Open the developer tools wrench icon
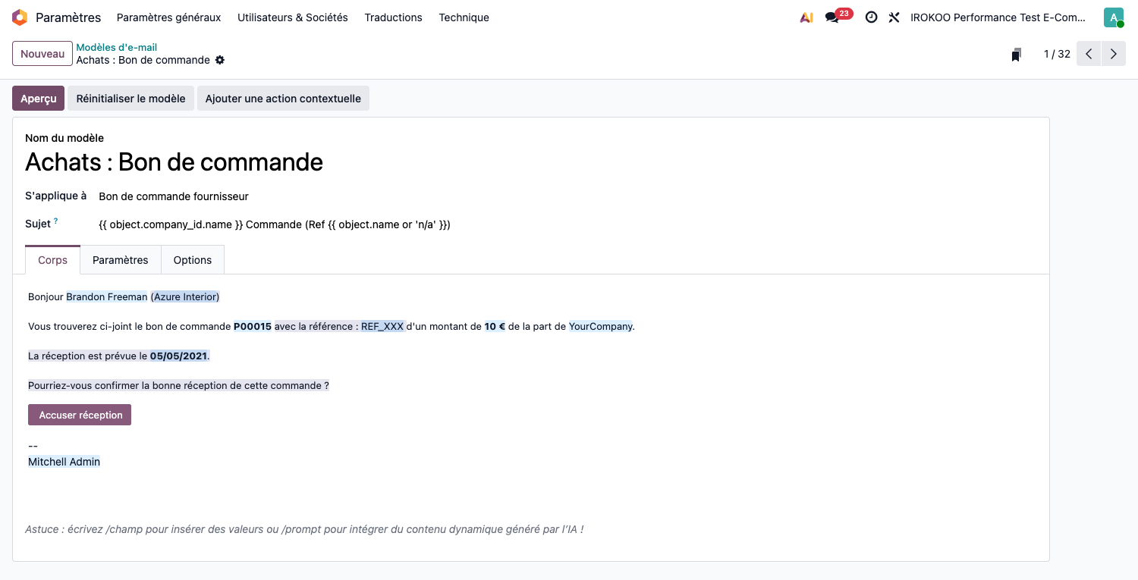The image size is (1138, 580). pos(894,17)
